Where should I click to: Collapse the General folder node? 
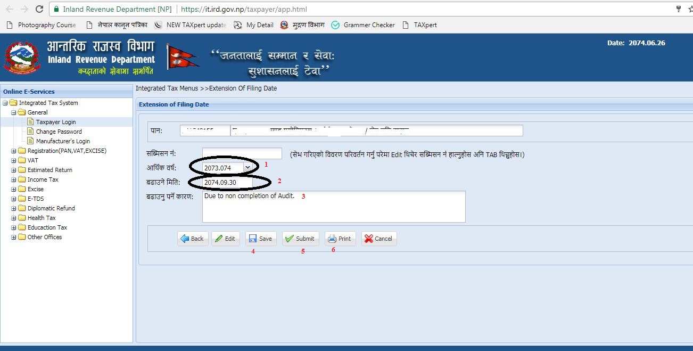click(13, 112)
